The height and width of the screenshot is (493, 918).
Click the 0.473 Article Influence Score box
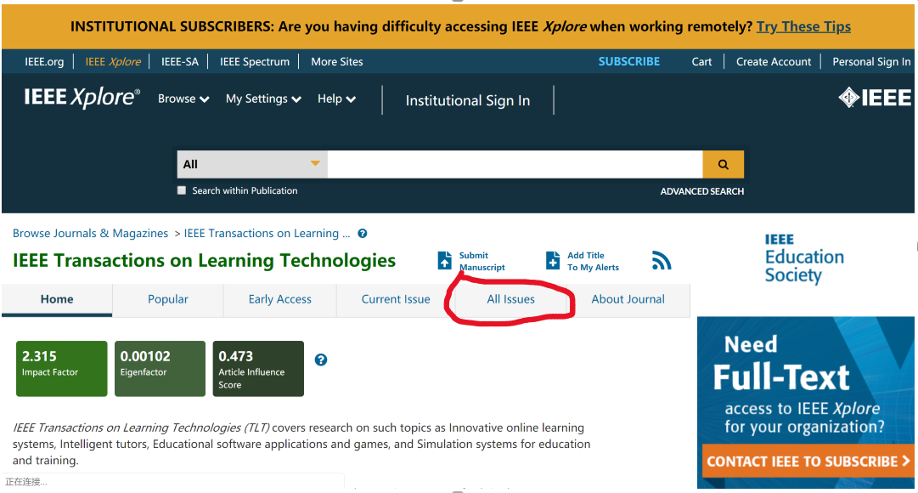pos(258,369)
